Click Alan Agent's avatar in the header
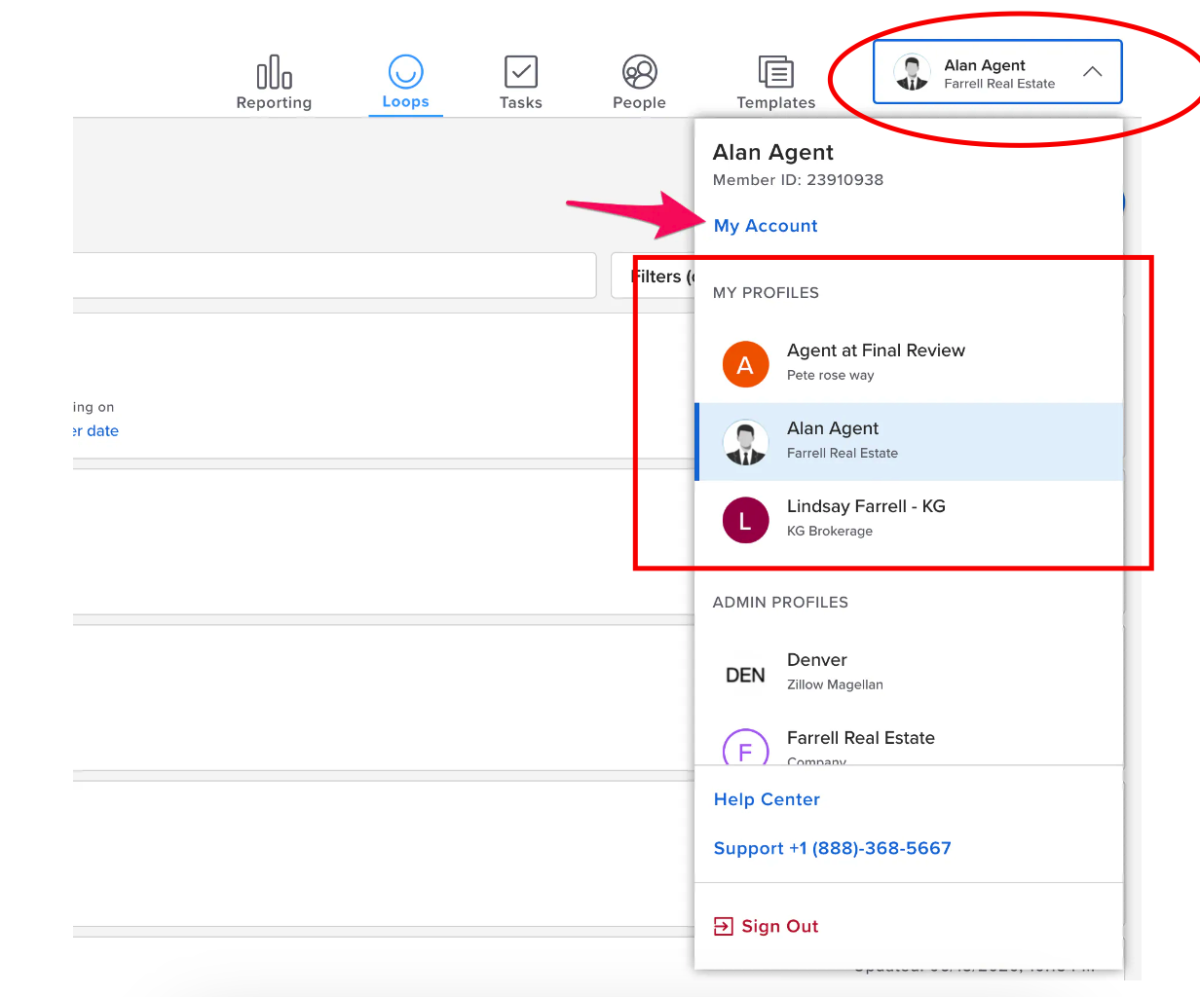 [912, 71]
